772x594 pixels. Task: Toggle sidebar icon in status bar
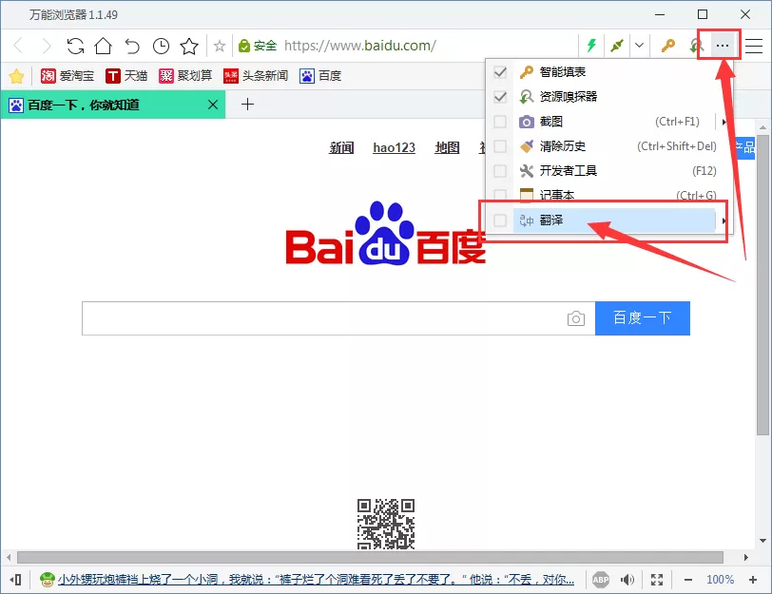[x=16, y=580]
